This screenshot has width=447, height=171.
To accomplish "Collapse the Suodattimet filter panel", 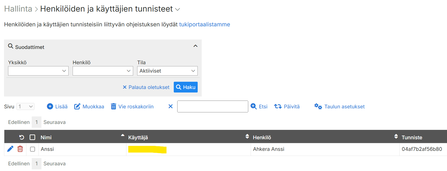I will [x=196, y=46].
